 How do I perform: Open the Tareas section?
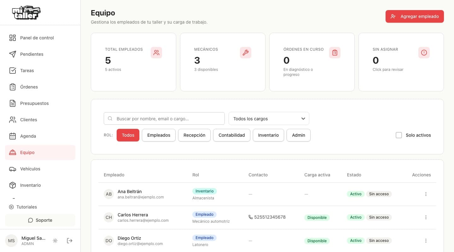click(x=40, y=71)
